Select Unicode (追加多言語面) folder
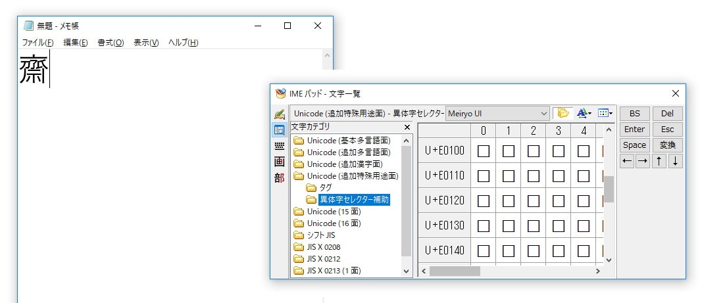 (341, 152)
